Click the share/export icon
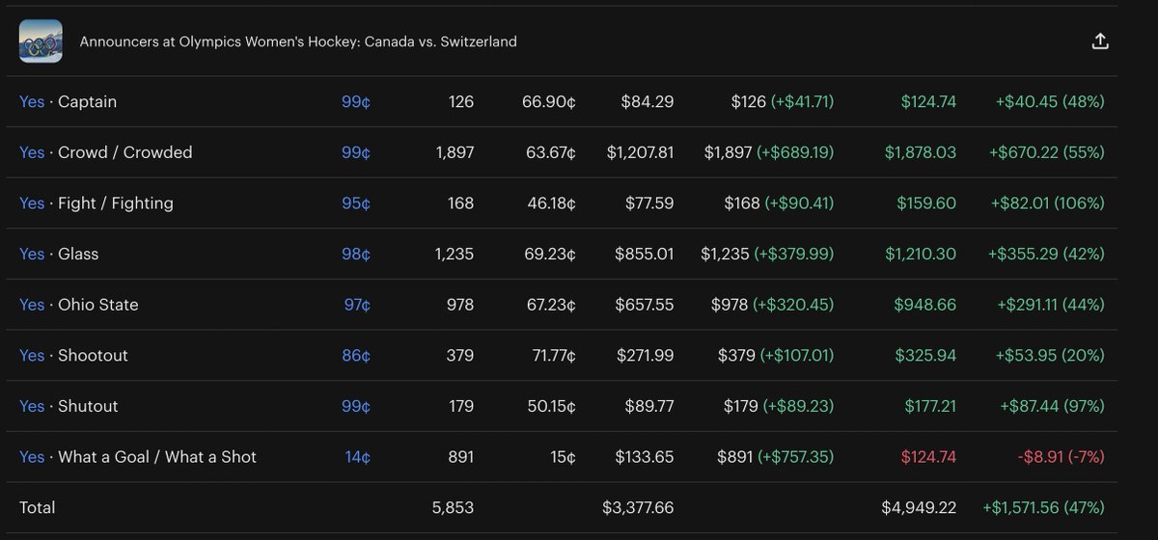 (1100, 41)
